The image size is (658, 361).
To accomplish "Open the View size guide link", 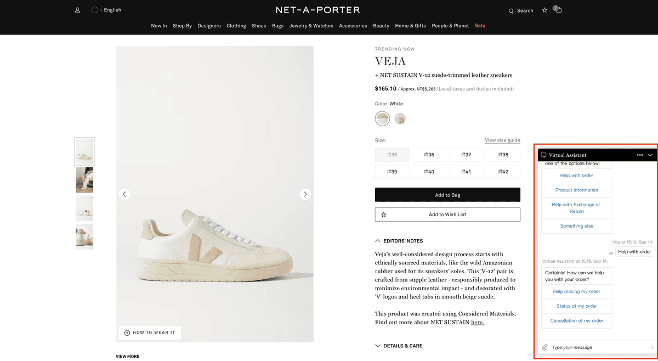I will [x=502, y=140].
